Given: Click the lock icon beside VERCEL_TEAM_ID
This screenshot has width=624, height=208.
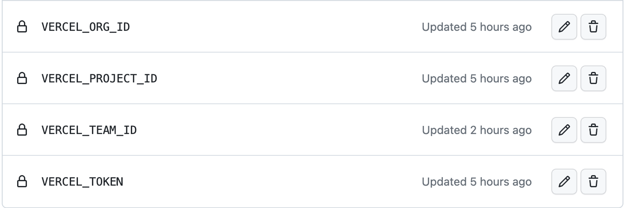Looking at the screenshot, I should coord(22,130).
